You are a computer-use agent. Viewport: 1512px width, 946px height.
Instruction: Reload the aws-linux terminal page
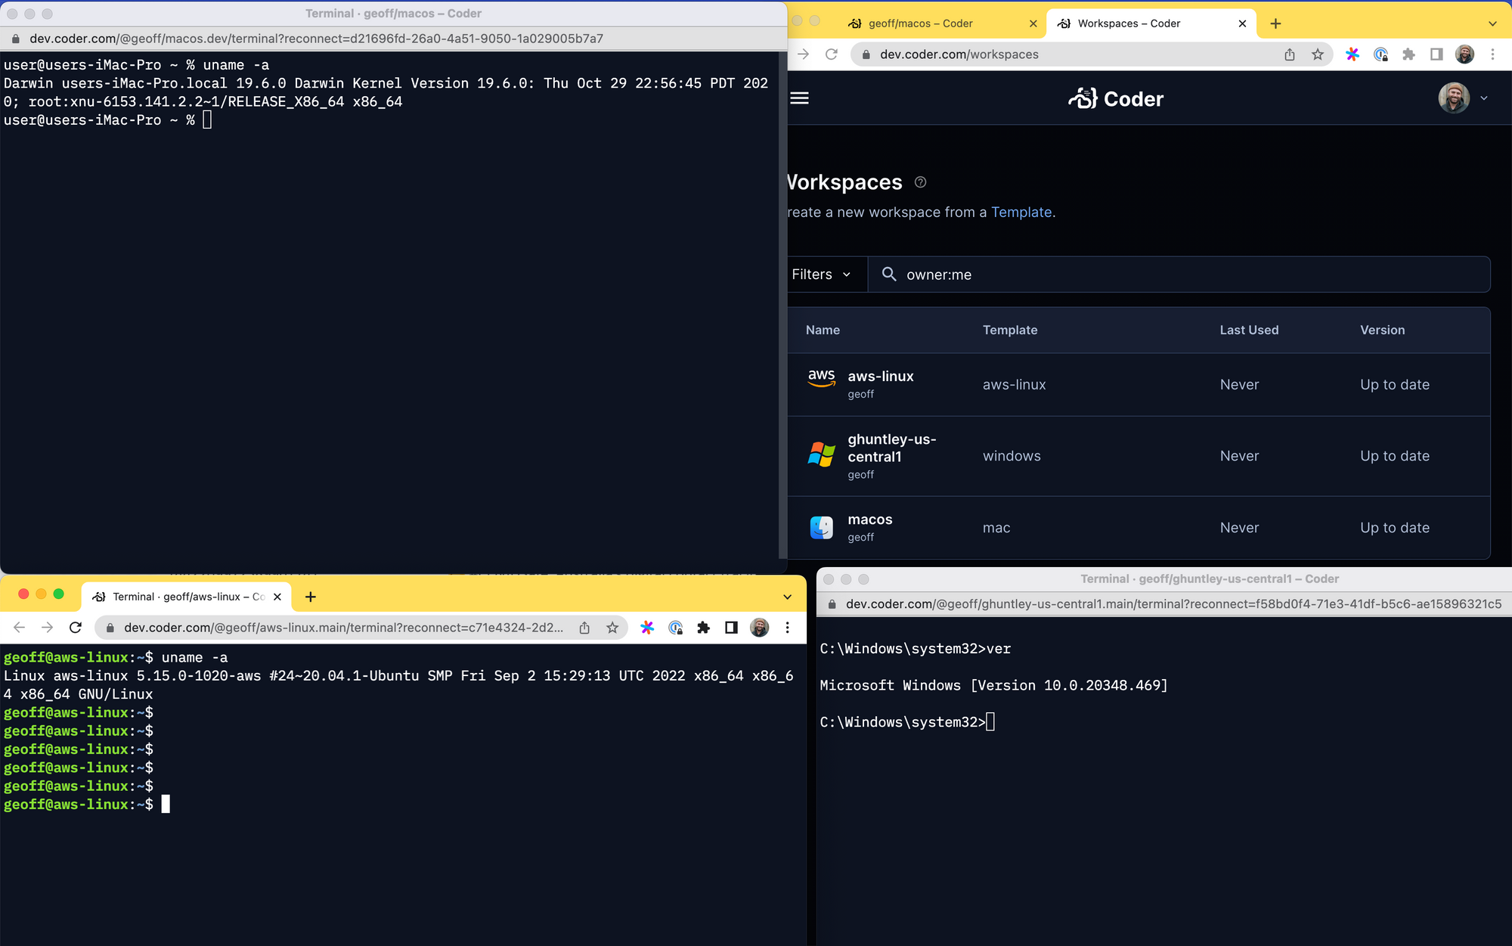pos(76,628)
